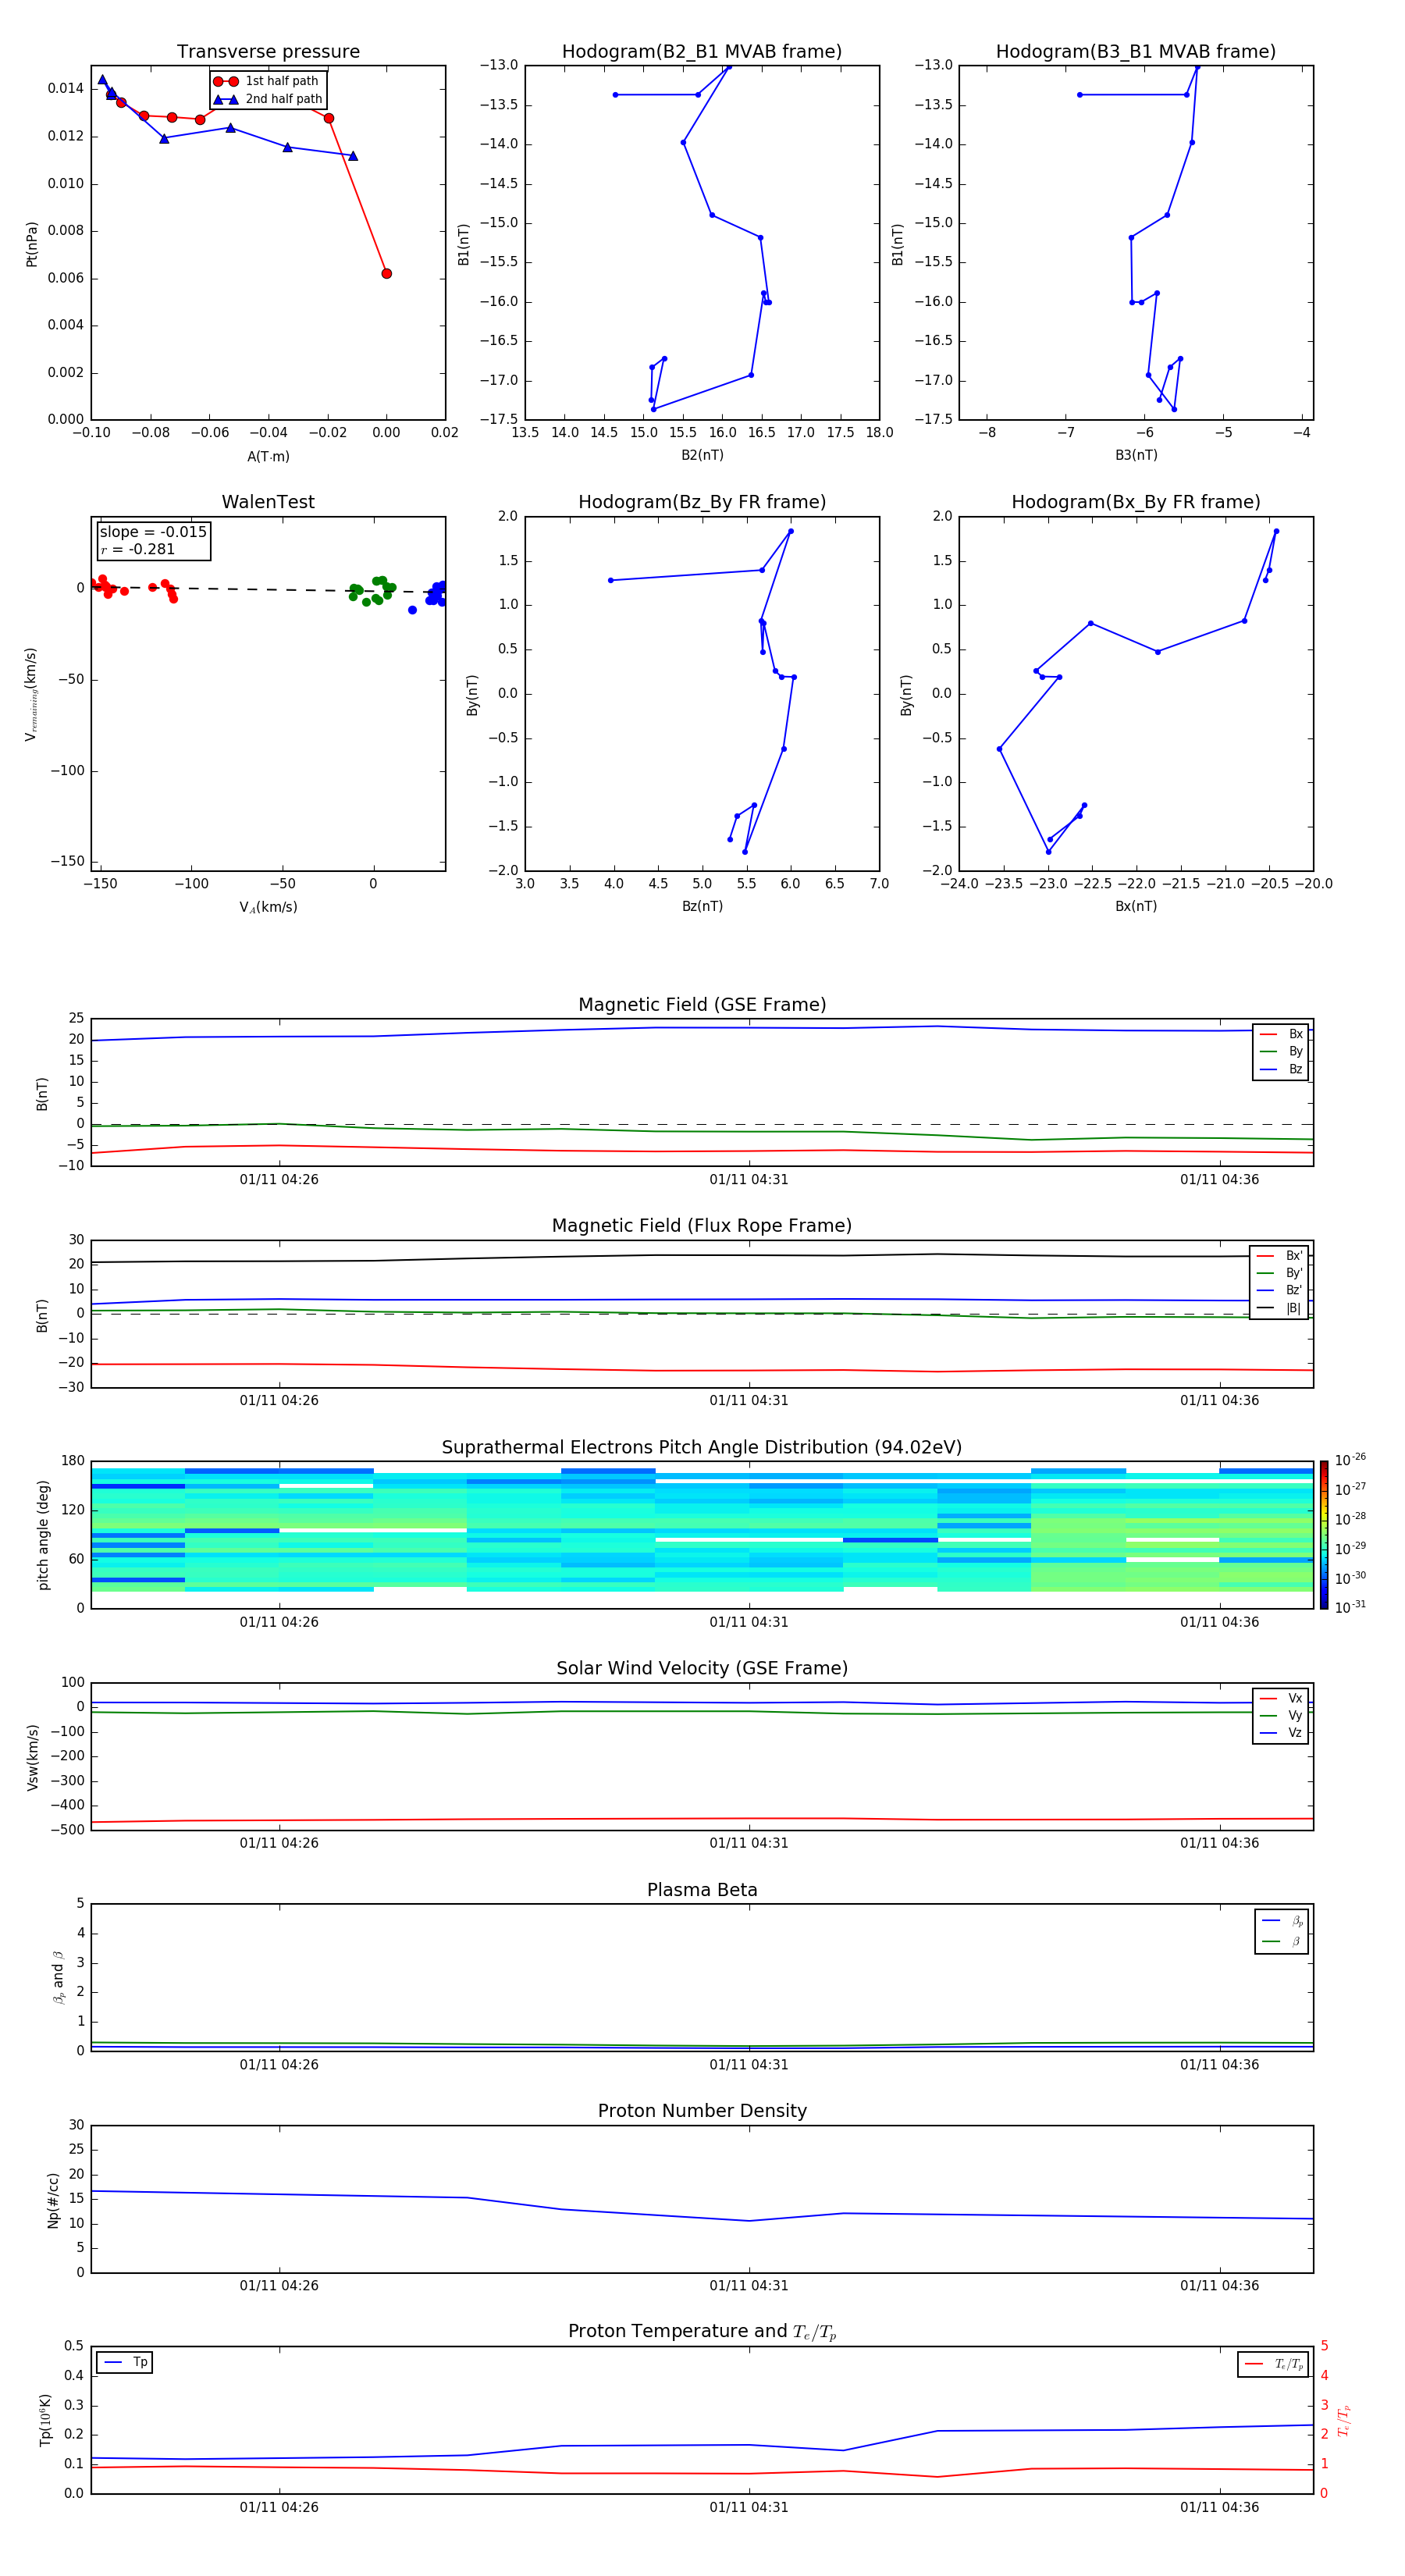Click the 'Proton Number Density' title
The height and width of the screenshot is (2576, 1405).
point(702,2112)
